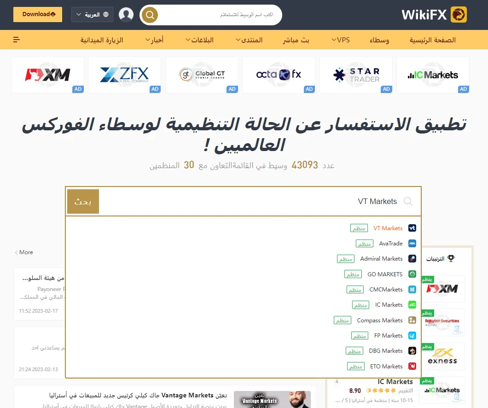Viewport: 488px width, 408px height.
Task: Click the Compass Markets broker icon
Action: pos(412,320)
